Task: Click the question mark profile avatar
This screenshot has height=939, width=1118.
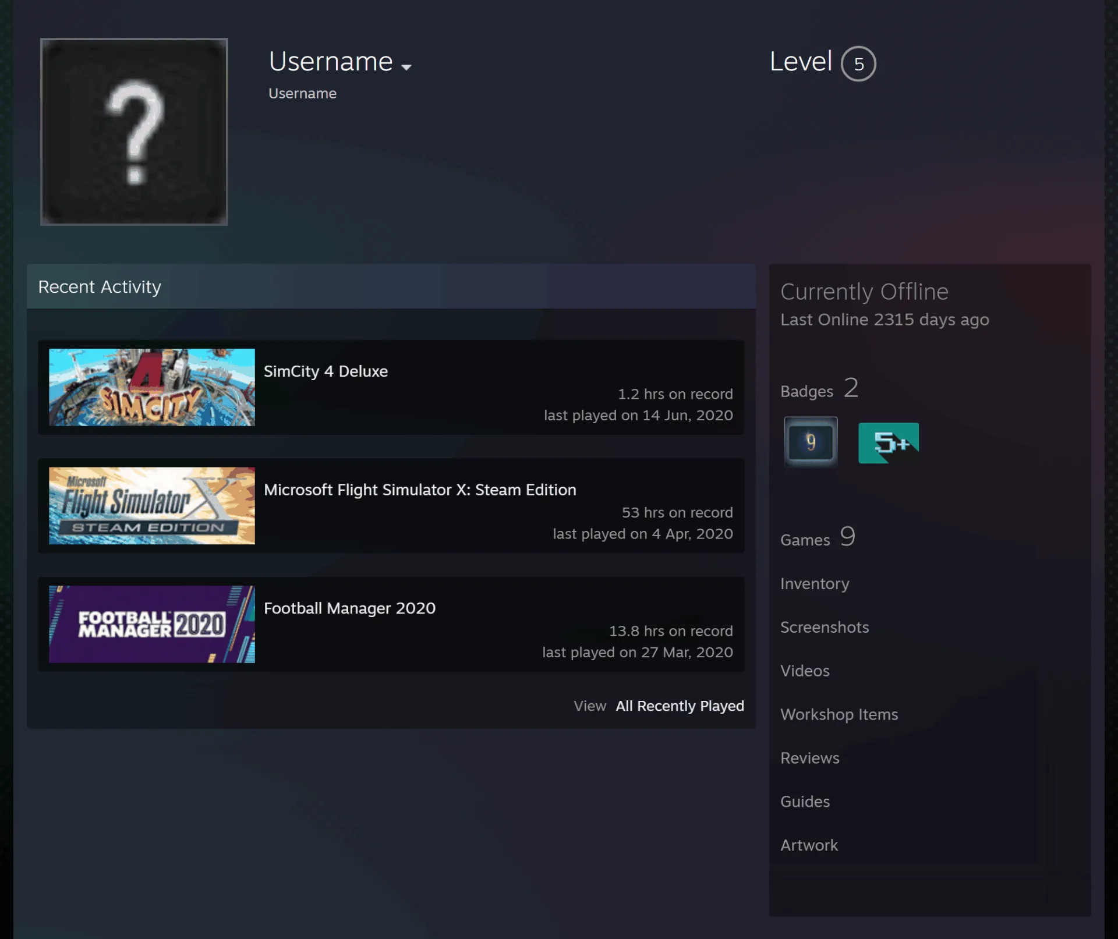Action: [134, 132]
